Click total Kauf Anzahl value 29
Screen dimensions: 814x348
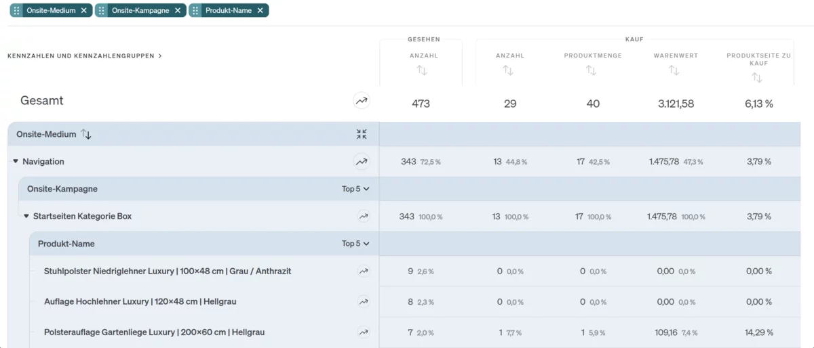click(x=510, y=104)
